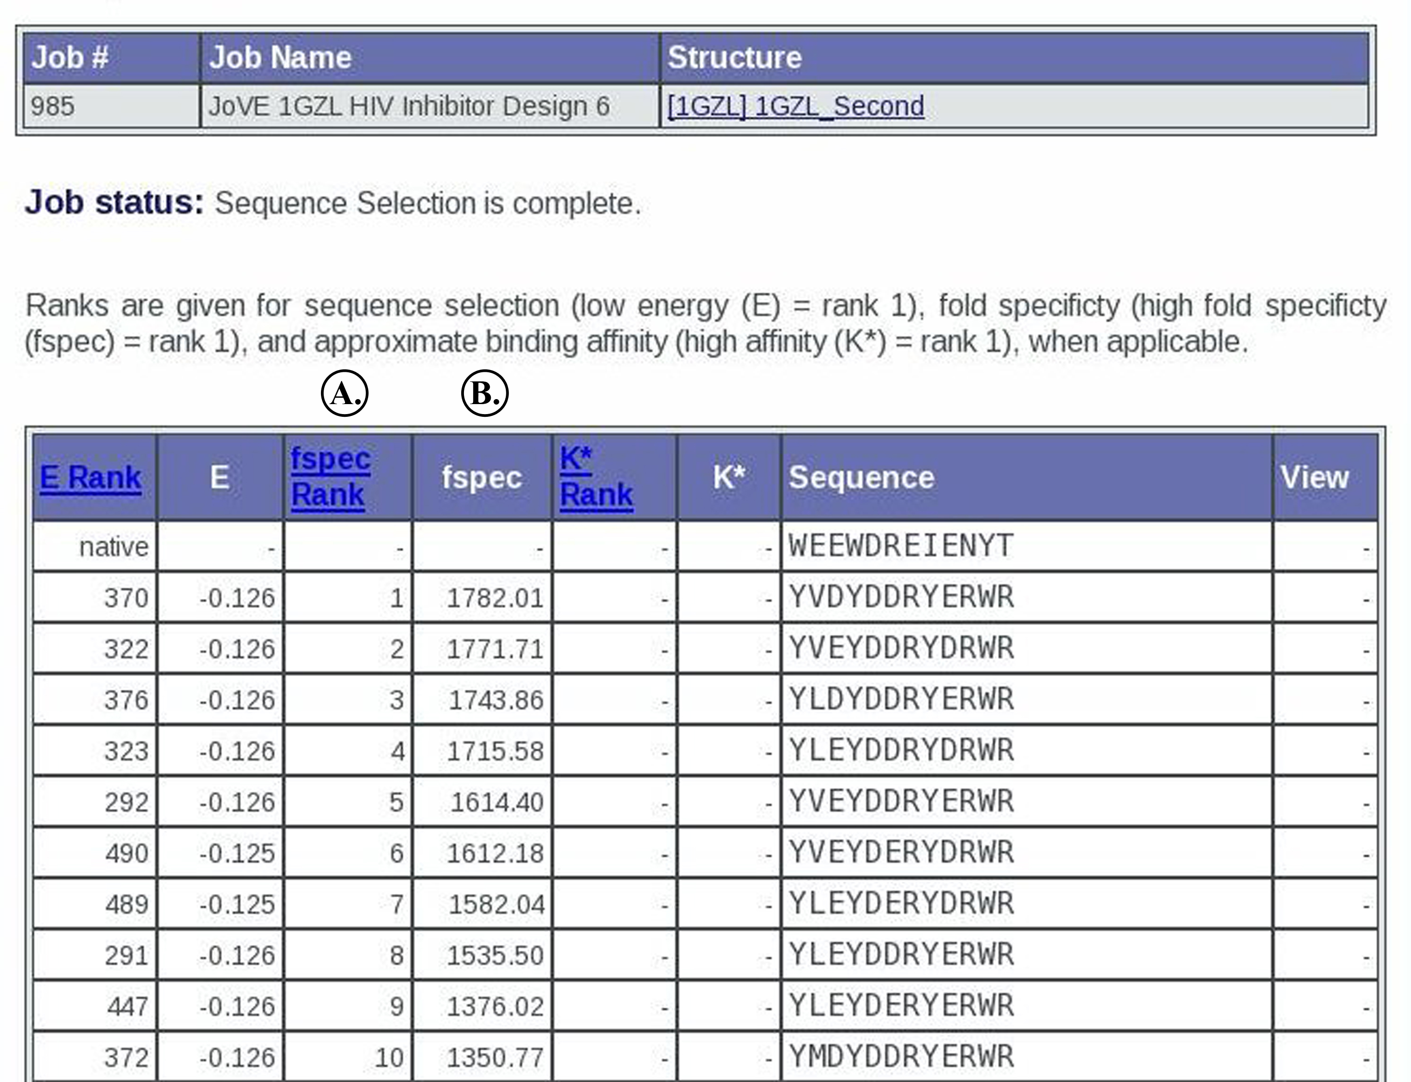Sort table by K* Rank link
Viewport: 1411px width, 1082px height.
(x=596, y=477)
